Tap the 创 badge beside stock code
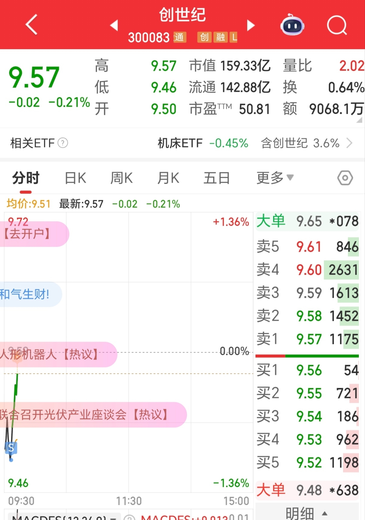This screenshot has width=365, height=520. [204, 37]
